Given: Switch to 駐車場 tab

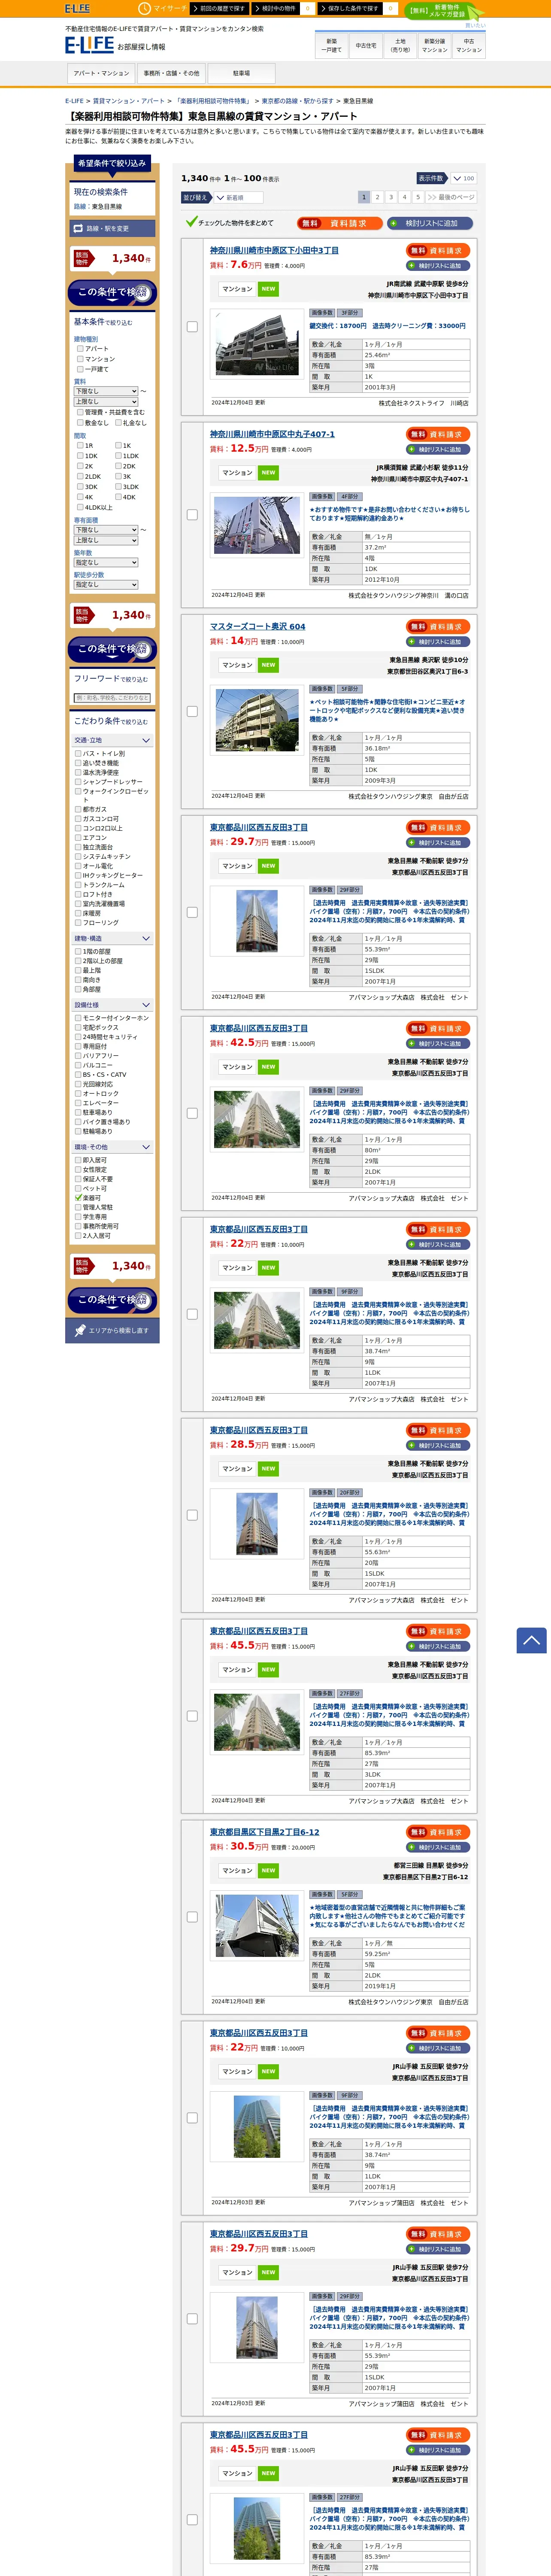Looking at the screenshot, I should 241,73.
